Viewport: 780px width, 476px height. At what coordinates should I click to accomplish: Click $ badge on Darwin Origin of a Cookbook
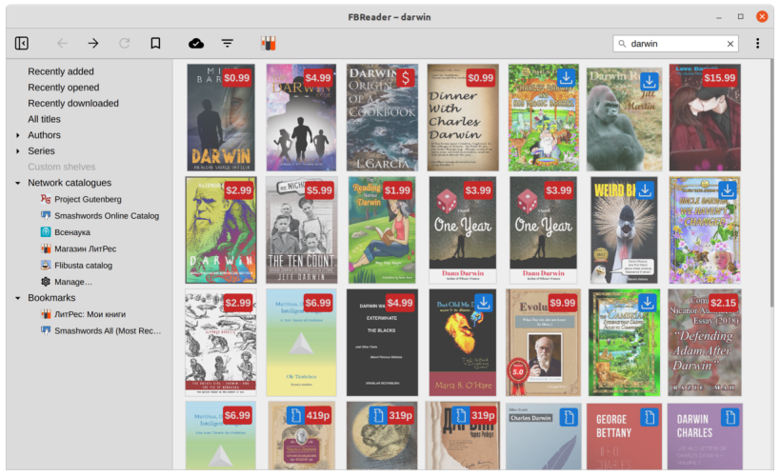click(x=406, y=78)
